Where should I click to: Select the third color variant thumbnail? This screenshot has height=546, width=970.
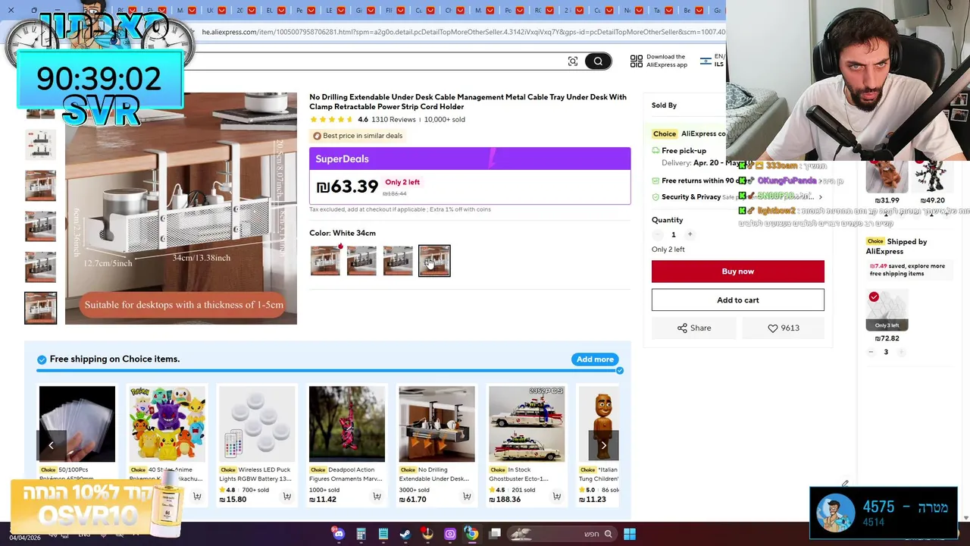tap(398, 260)
